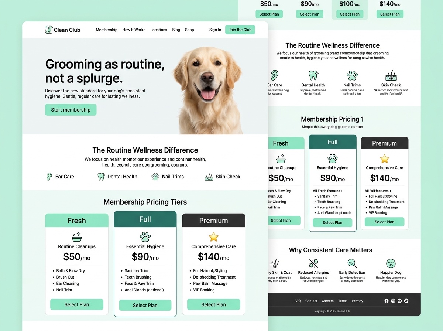Click the Join the Club button
443x331 pixels.
240,30
